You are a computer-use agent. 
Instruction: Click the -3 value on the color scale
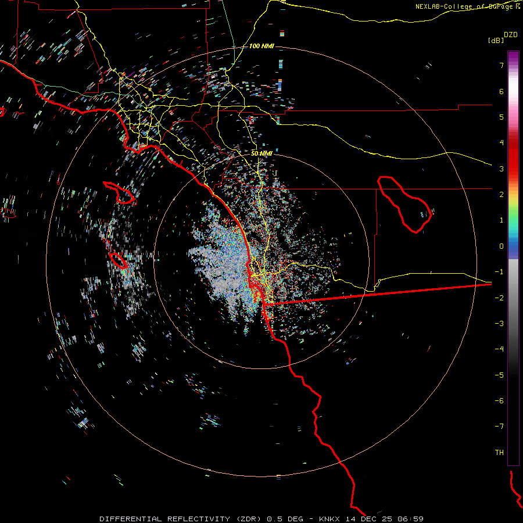click(499, 324)
